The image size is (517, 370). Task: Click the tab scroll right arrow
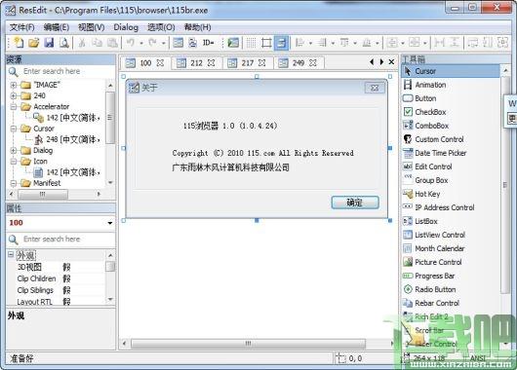point(381,62)
